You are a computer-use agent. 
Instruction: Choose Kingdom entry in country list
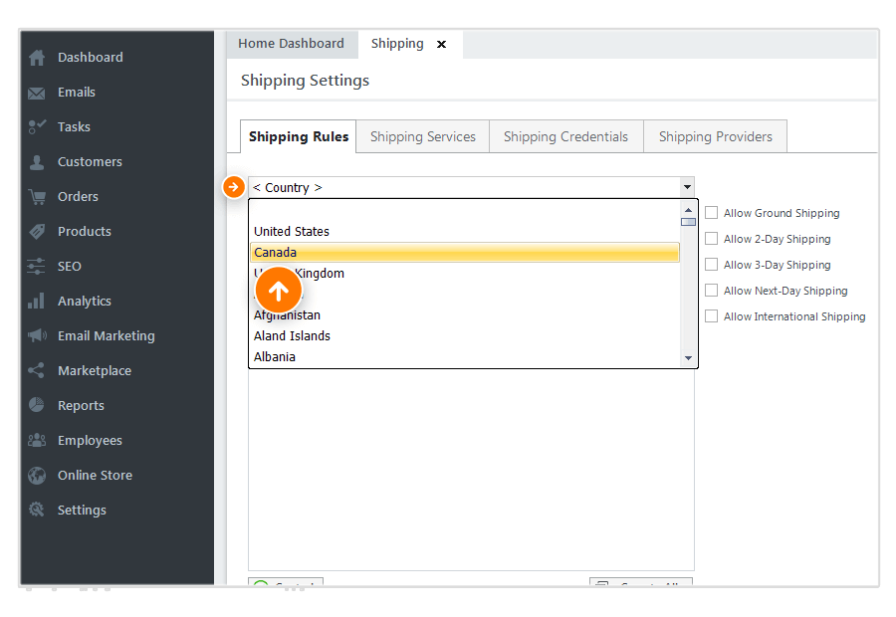(465, 273)
